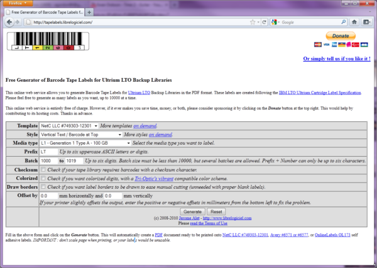Open the www.librelogiciel.com link
Image resolution: width=377 pixels, height=268 pixels.
point(227,218)
